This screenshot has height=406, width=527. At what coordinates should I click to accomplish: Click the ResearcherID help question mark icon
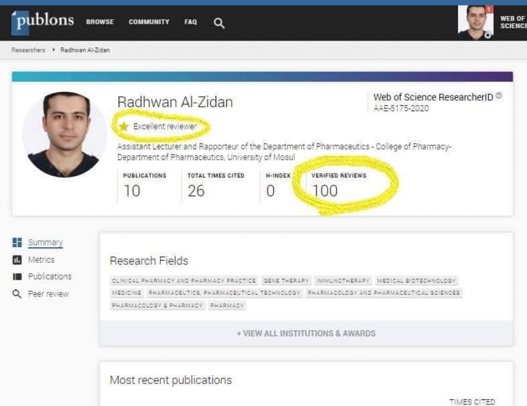pyautogui.click(x=499, y=96)
